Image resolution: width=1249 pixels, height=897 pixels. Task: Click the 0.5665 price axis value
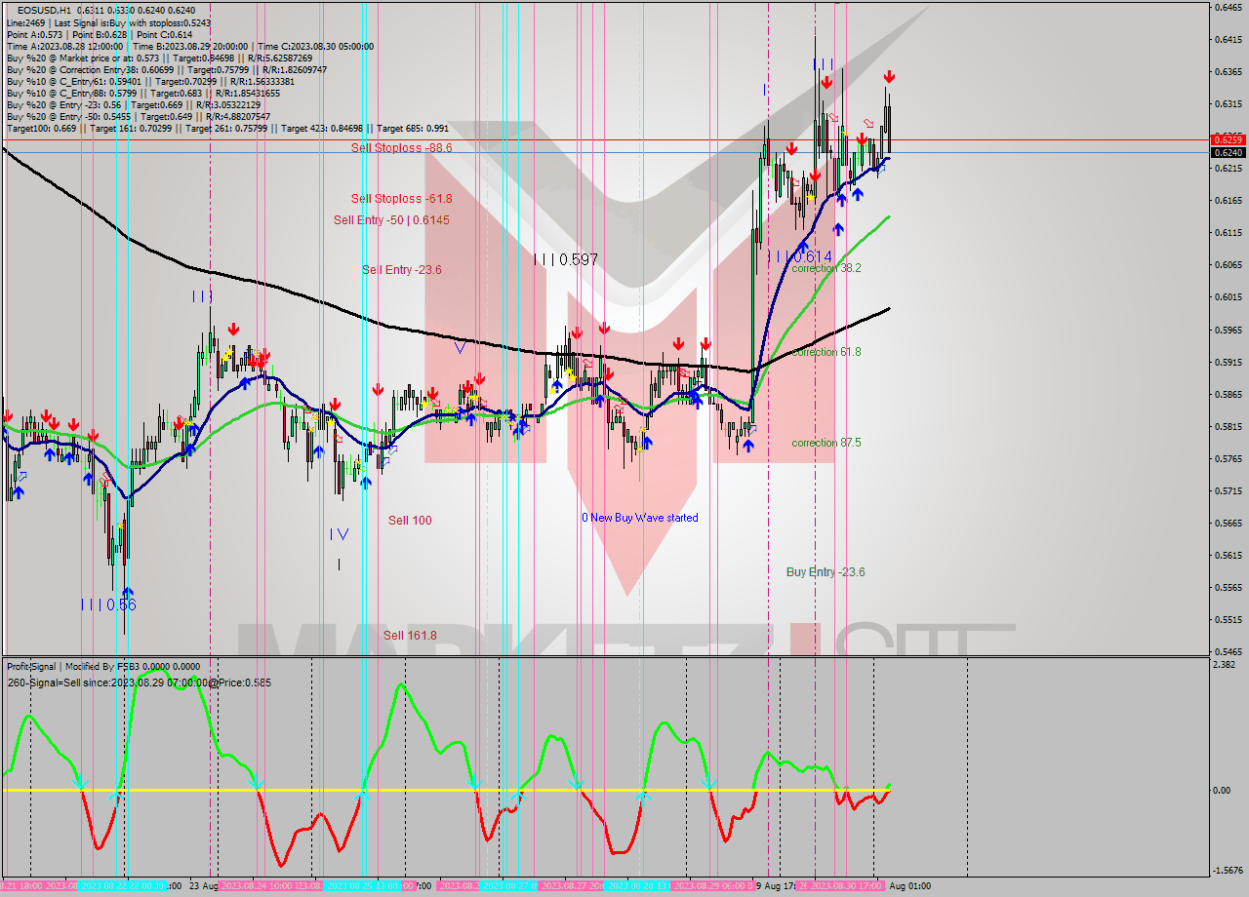(x=1229, y=523)
